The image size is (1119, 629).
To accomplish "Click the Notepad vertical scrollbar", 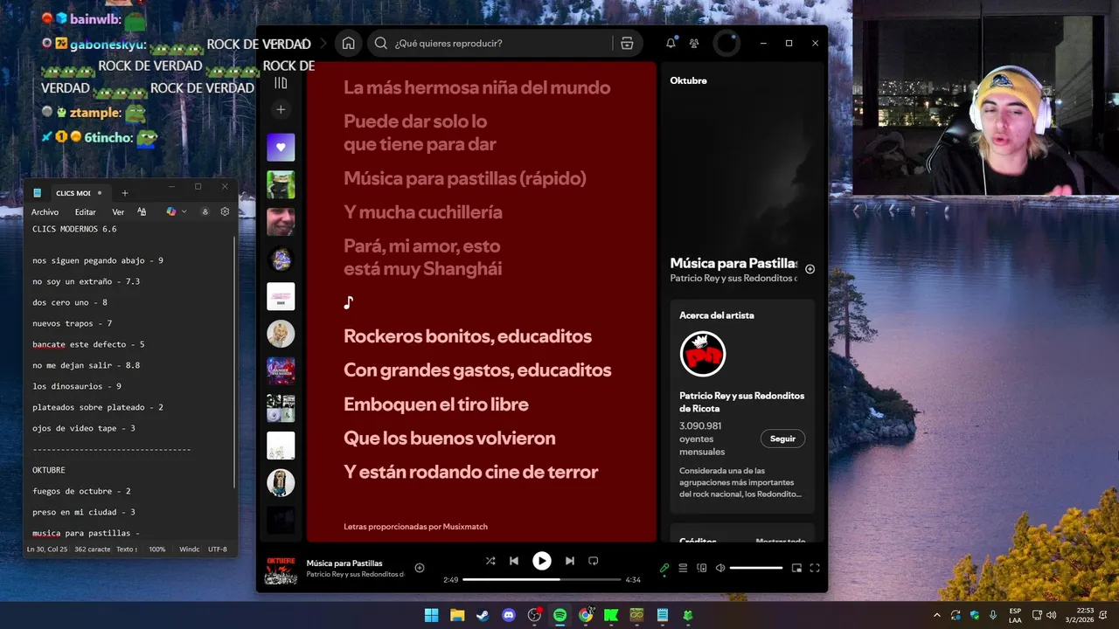I will (x=234, y=362).
